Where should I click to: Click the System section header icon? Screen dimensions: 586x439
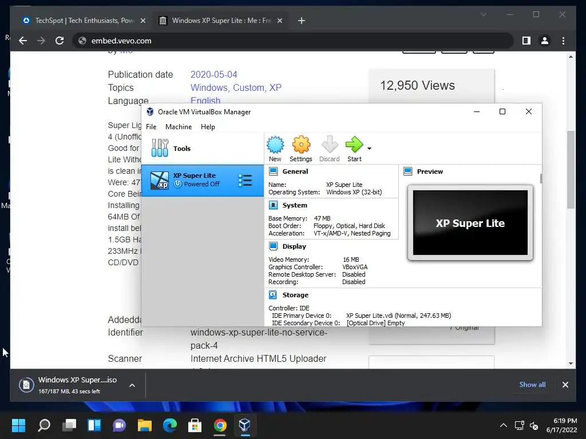274,205
